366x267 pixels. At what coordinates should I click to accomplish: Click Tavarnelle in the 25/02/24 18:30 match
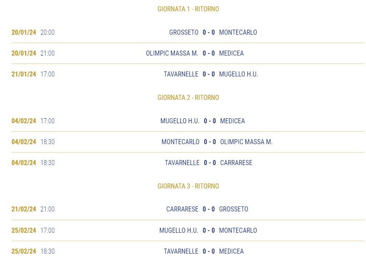tap(181, 252)
